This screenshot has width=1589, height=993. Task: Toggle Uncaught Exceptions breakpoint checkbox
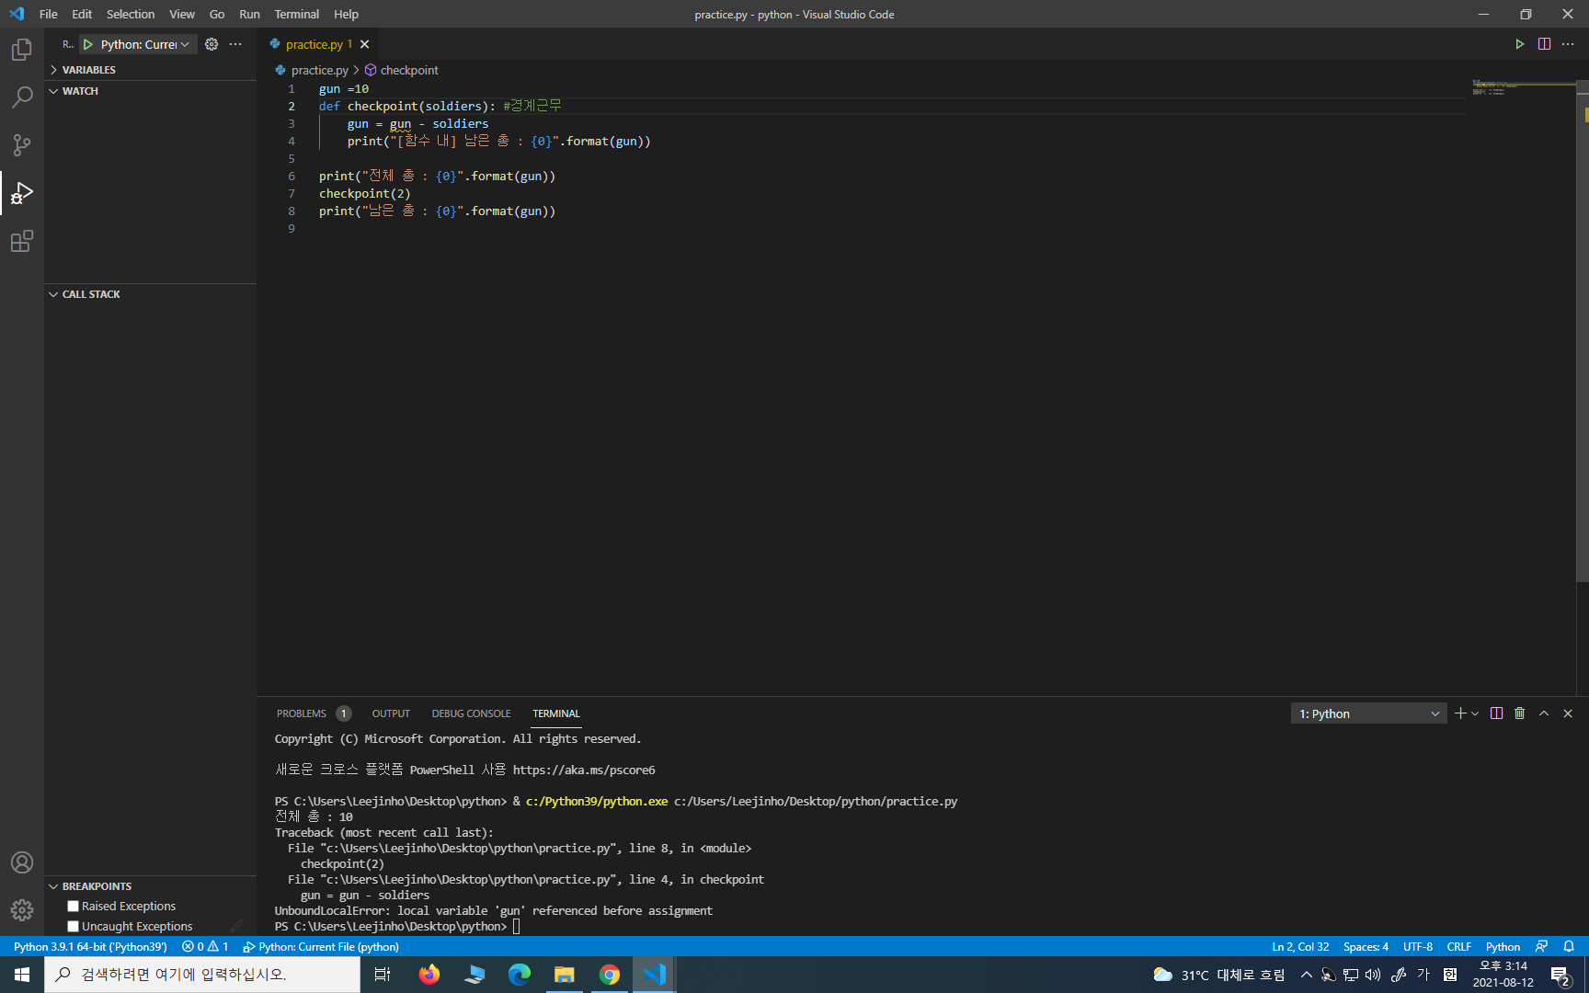pyautogui.click(x=74, y=927)
